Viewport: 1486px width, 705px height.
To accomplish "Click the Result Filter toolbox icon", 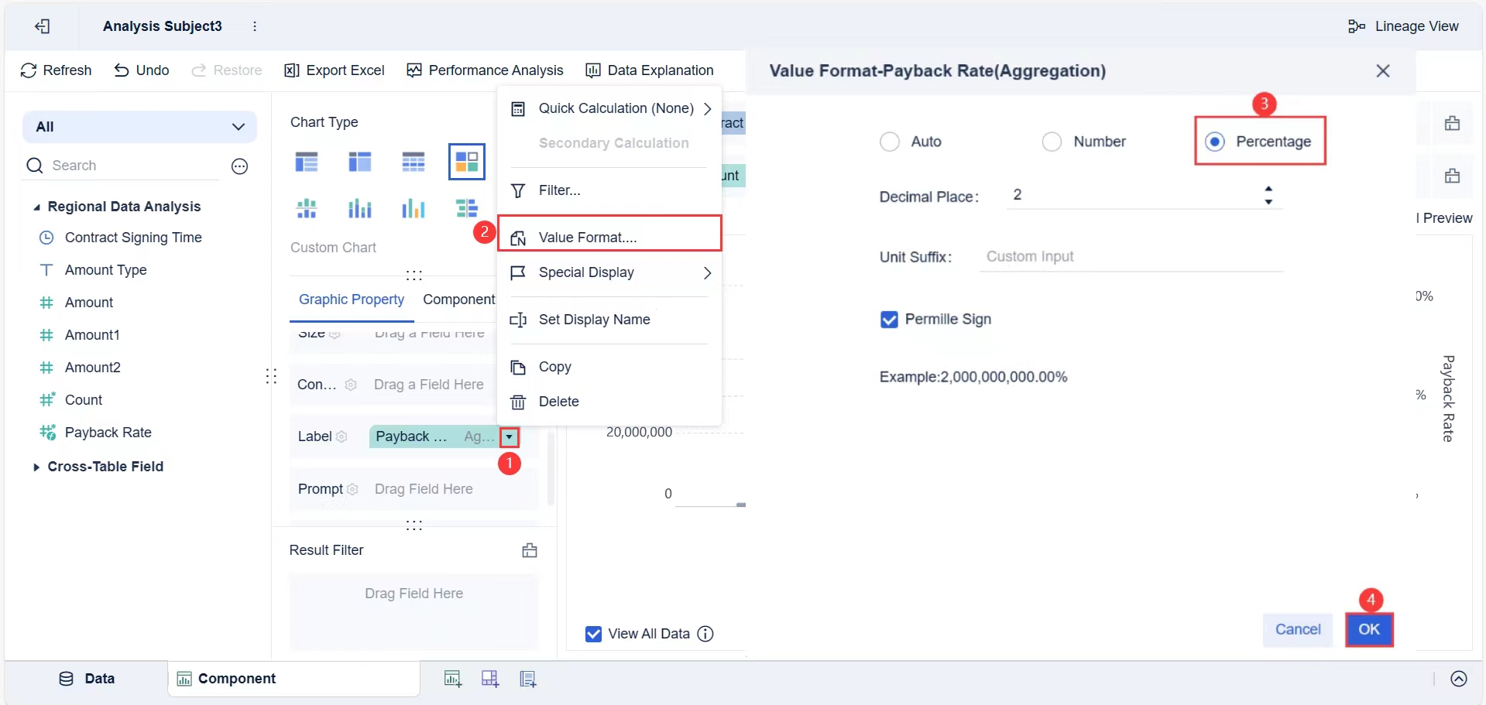I will (x=530, y=550).
